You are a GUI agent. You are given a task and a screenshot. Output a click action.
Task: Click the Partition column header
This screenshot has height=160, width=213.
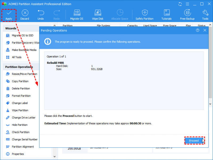point(68,25)
